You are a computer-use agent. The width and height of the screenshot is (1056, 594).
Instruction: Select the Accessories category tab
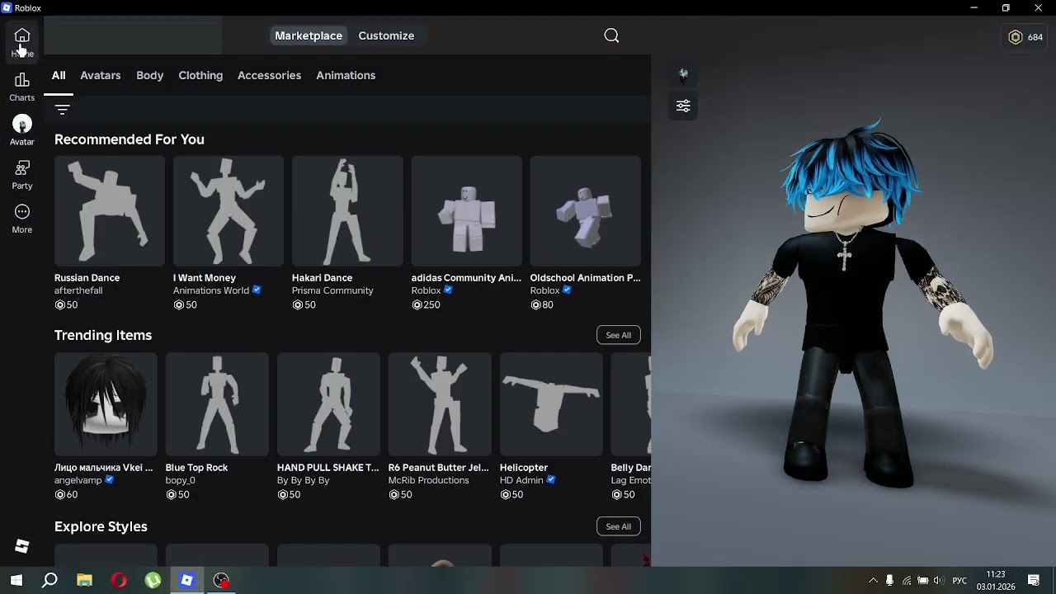pos(269,75)
